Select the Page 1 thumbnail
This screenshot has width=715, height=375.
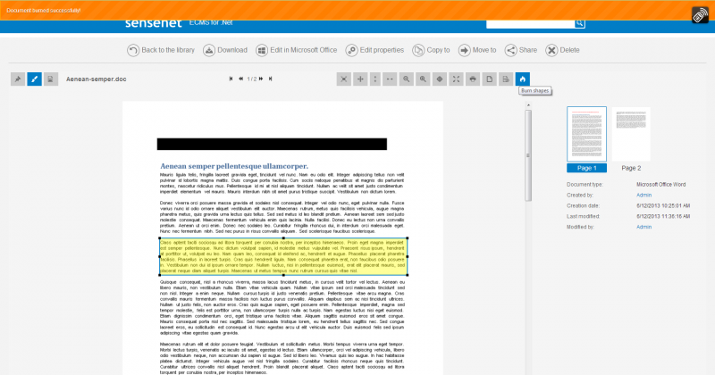[x=587, y=134]
